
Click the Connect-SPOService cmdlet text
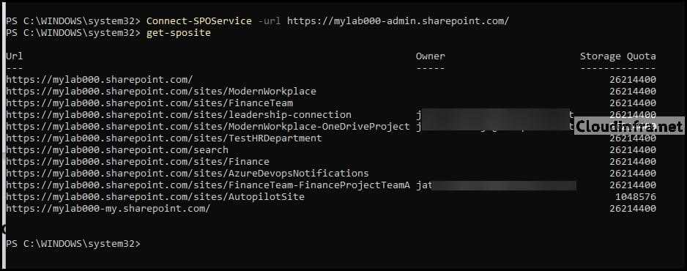pyautogui.click(x=199, y=21)
